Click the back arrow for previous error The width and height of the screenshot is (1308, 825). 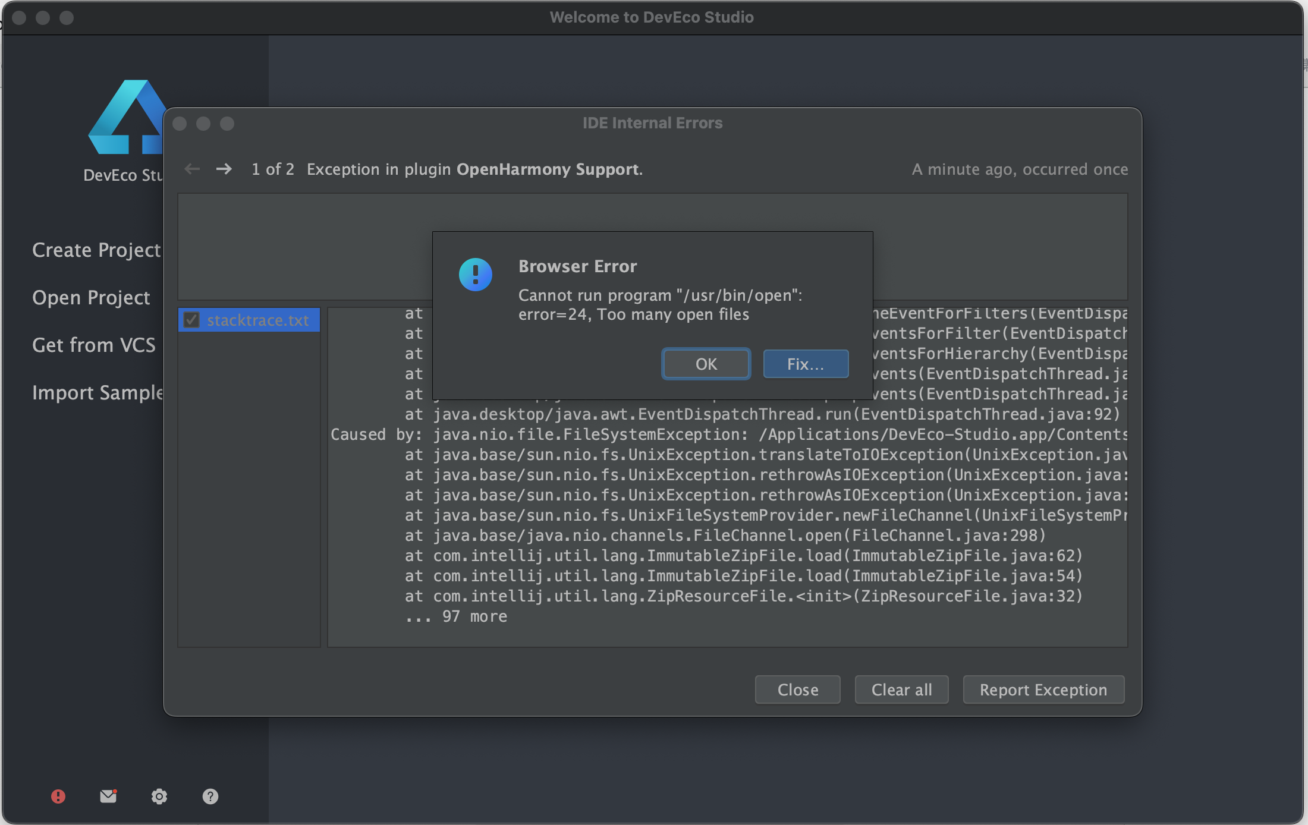pos(192,169)
